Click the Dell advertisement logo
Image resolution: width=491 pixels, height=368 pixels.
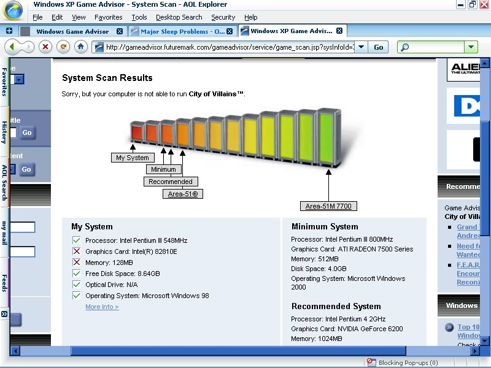[466, 105]
